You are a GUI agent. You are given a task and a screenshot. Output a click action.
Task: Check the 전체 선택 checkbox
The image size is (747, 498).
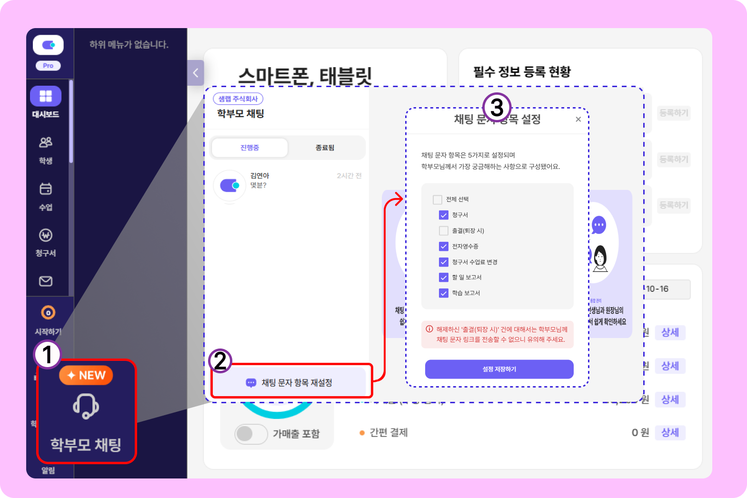coord(438,199)
